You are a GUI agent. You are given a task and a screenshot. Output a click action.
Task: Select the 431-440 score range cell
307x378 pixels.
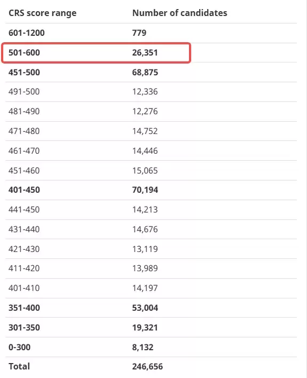24,230
